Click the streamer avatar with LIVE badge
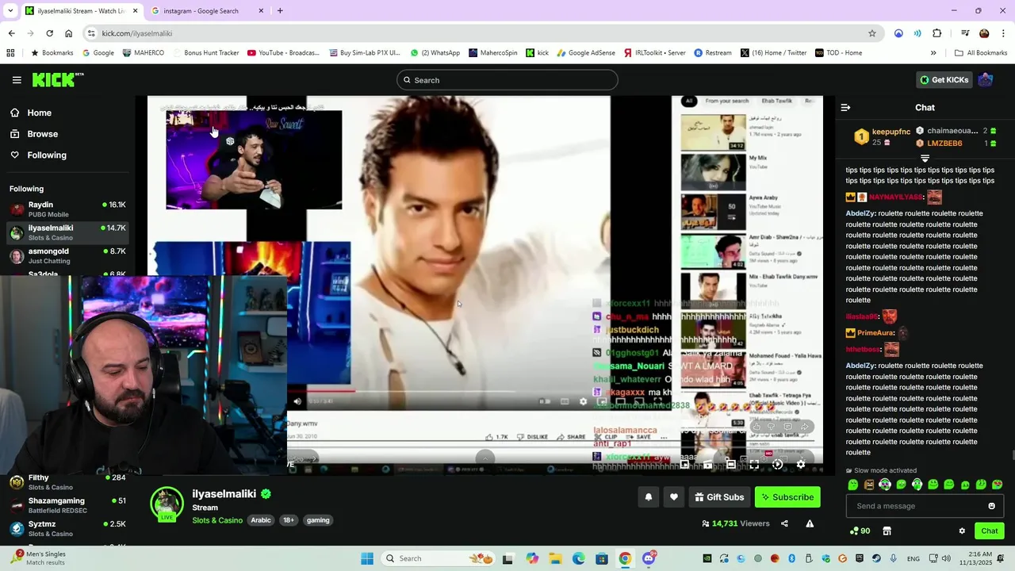 coord(167,504)
